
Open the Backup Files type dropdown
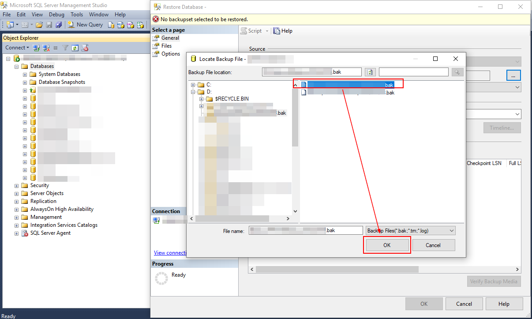411,231
